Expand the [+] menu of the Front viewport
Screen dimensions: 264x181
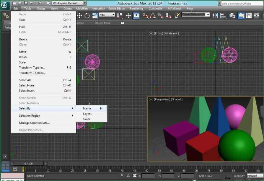point(151,33)
